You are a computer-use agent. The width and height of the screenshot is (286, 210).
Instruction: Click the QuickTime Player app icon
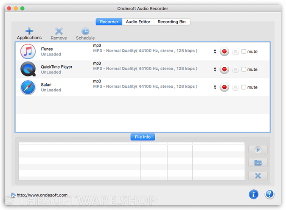point(28,69)
